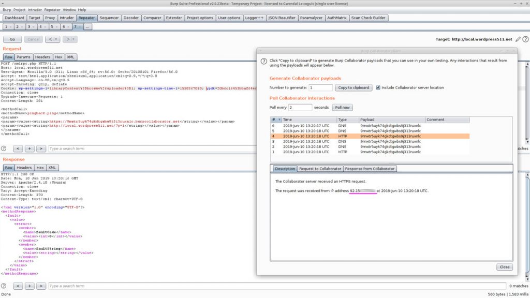Switch to the Decoder tool tab
This screenshot has width=530, height=298.
coord(131,18)
